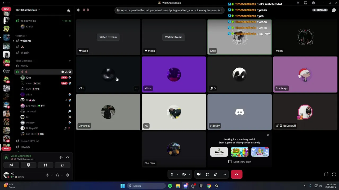Share your screen from call control bar

point(199,174)
